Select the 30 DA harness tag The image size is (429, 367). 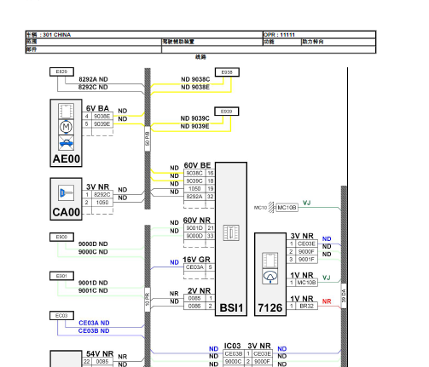pos(344,295)
